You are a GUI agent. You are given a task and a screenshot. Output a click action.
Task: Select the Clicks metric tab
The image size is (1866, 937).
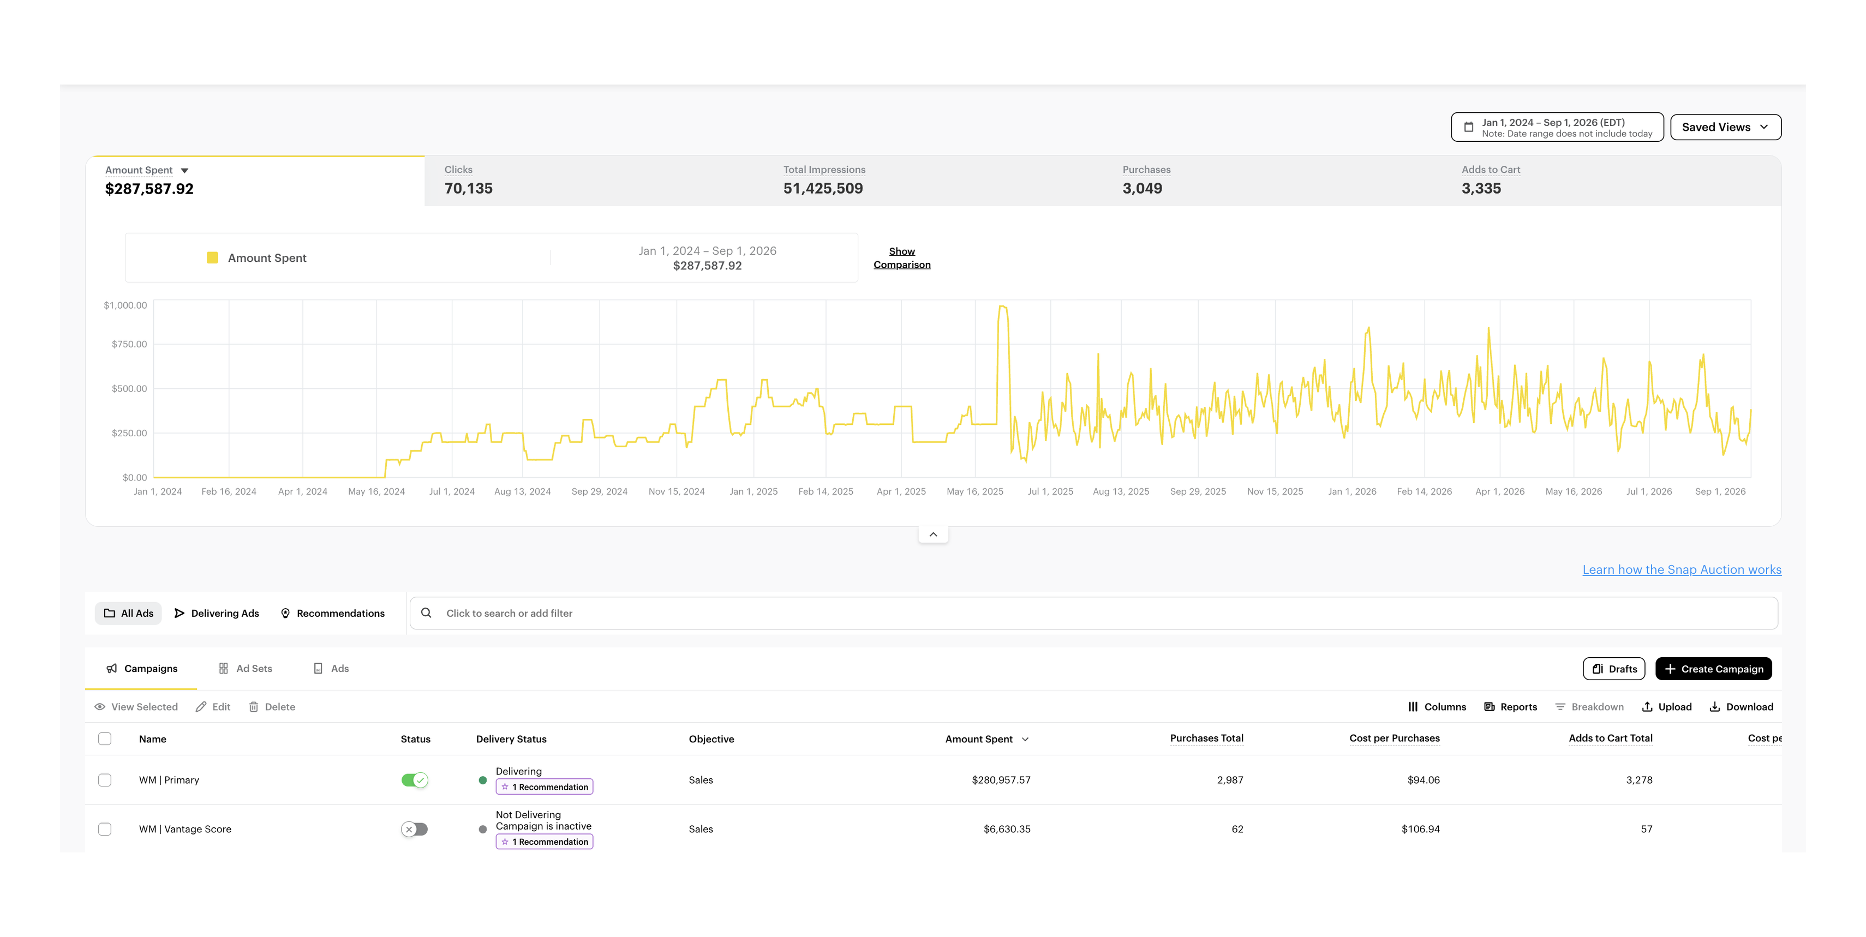coord(594,181)
